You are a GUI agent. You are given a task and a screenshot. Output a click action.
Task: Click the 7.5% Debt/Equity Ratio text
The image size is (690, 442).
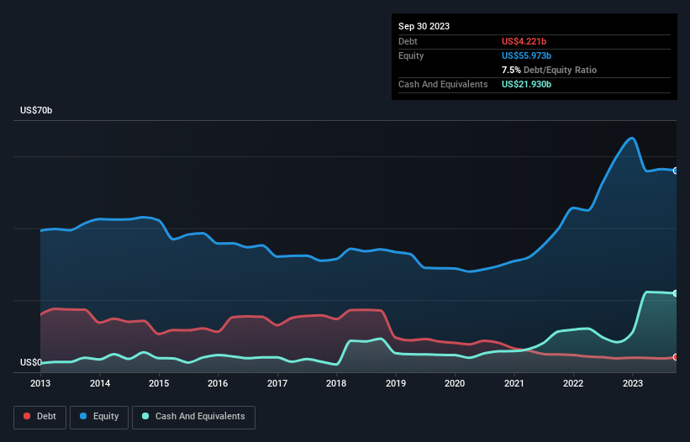tap(549, 70)
